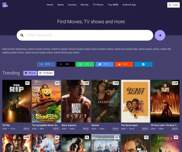Switch Trending to TV Shows tab
Screen dimensions: 182x152
coord(46,73)
